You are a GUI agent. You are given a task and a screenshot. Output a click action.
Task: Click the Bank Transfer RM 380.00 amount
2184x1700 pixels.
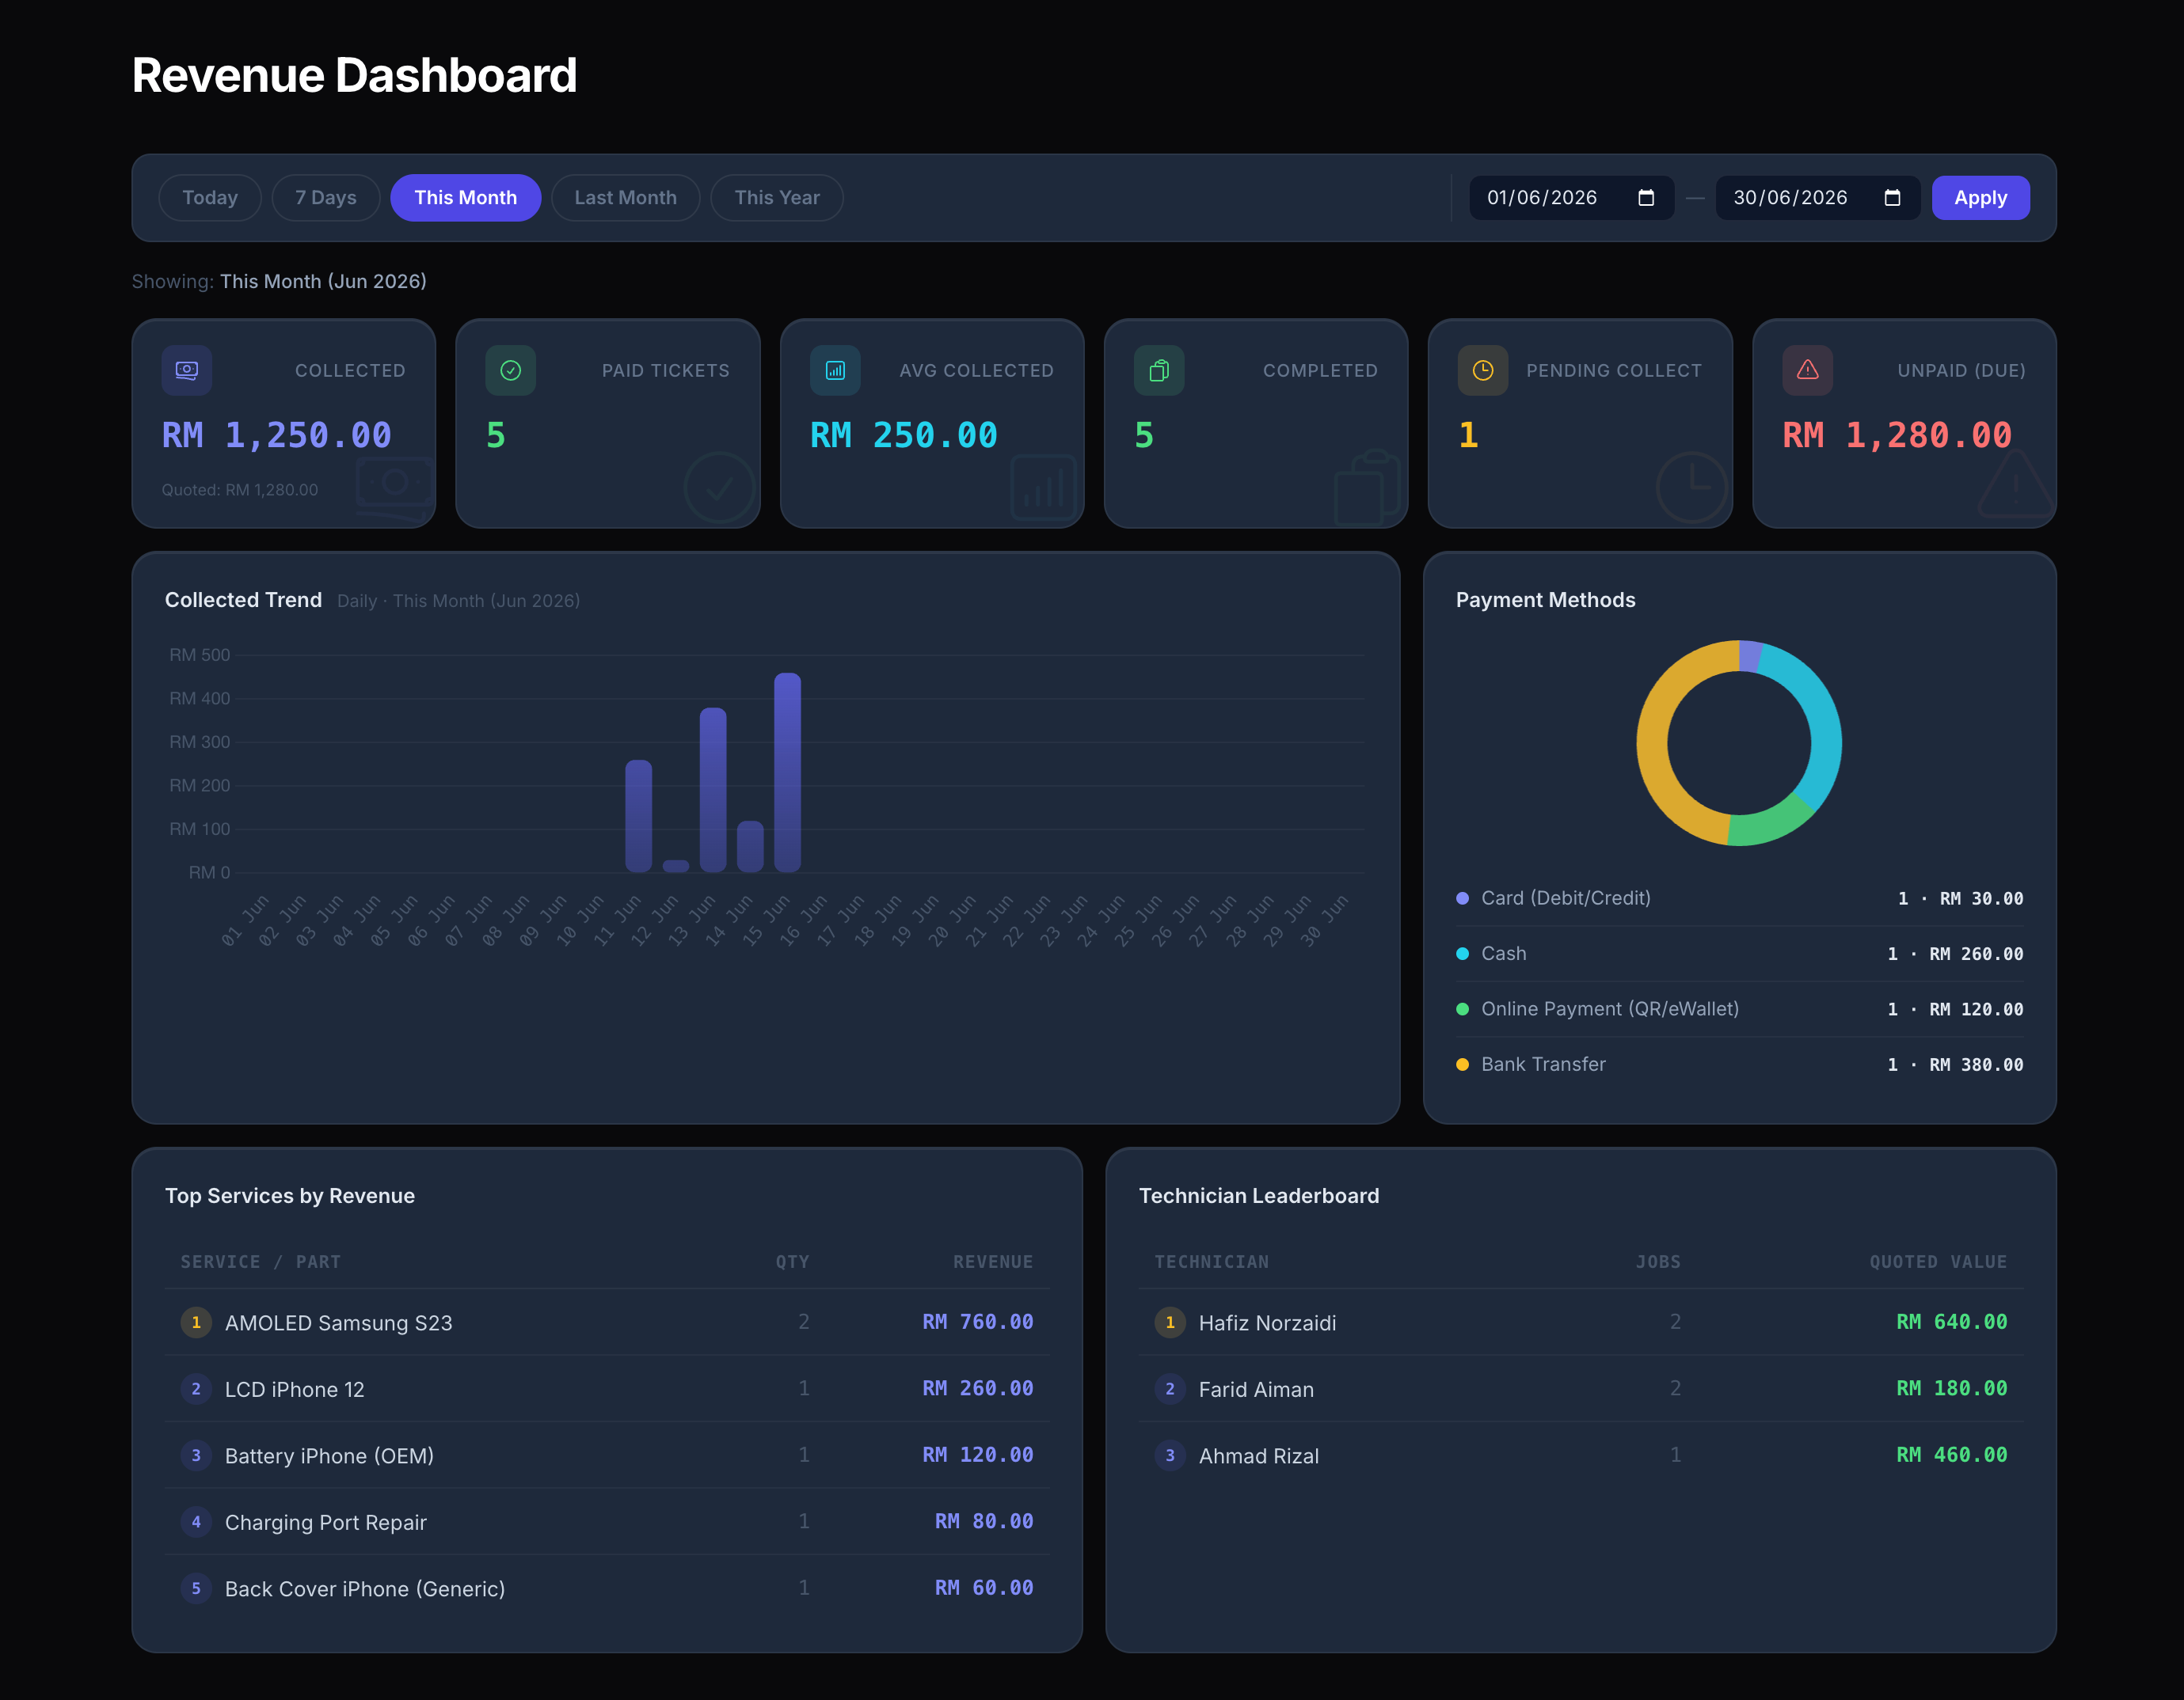[x=1976, y=1064]
